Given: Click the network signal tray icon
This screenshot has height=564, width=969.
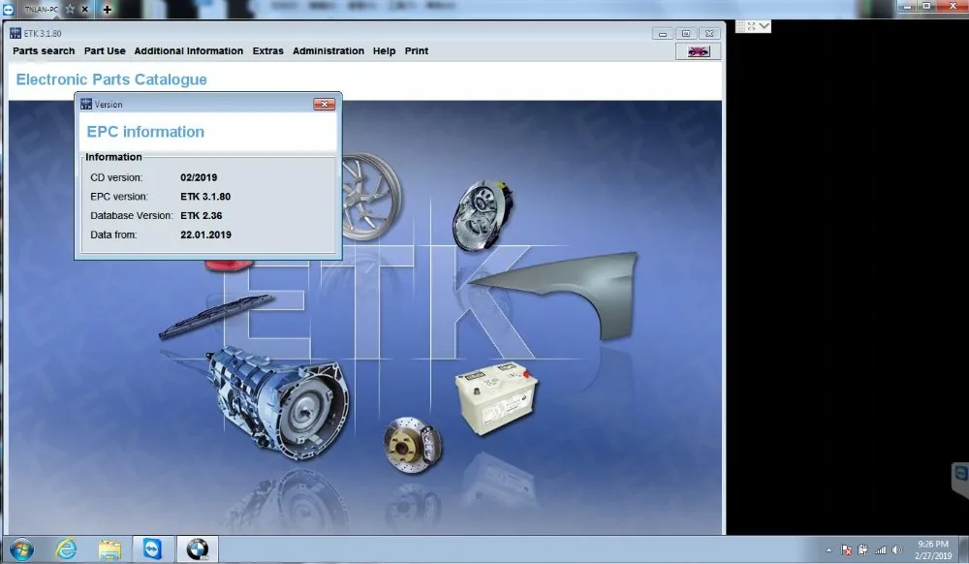Looking at the screenshot, I should (881, 549).
